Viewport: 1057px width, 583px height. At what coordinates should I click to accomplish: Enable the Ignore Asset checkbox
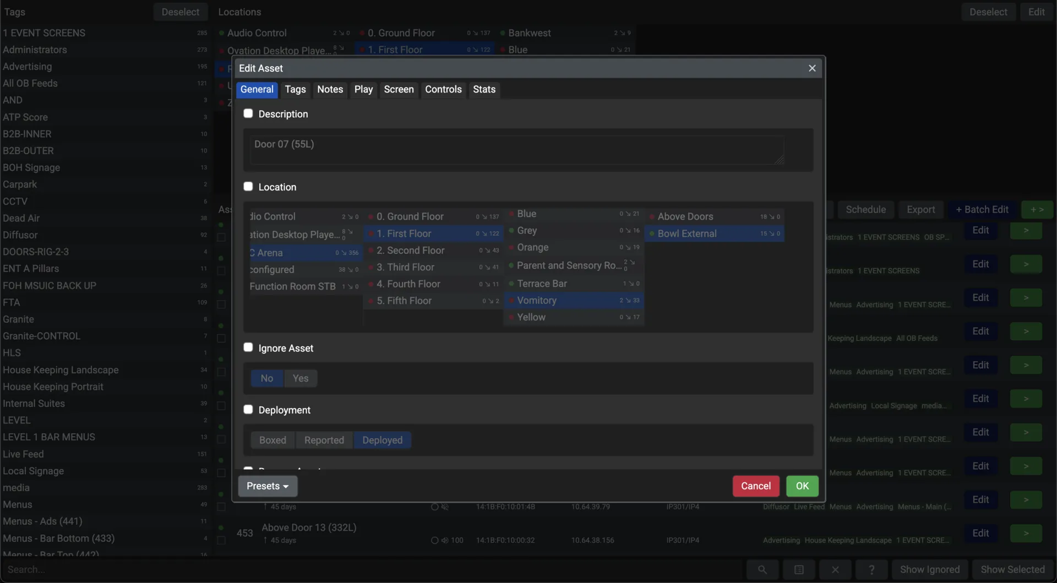(248, 347)
